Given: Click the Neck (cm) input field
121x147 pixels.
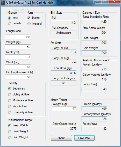Looking at the screenshot, I should coord(18,57).
